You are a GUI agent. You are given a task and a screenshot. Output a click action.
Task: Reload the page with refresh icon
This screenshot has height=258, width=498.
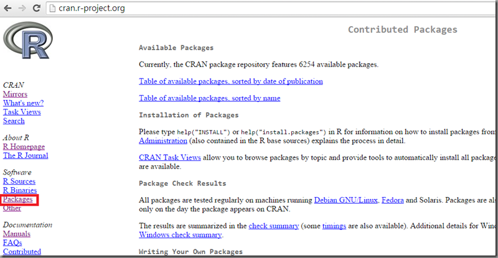(37, 9)
